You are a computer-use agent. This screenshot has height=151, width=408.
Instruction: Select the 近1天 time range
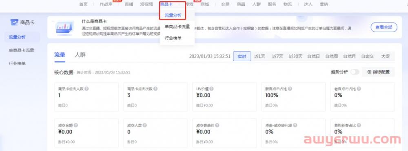[259, 56]
